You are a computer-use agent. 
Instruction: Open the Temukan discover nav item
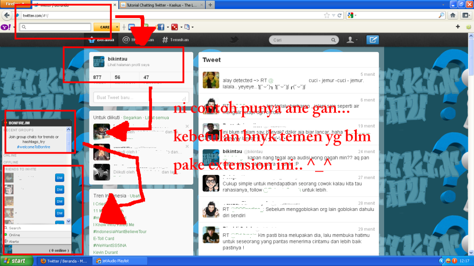coord(176,39)
